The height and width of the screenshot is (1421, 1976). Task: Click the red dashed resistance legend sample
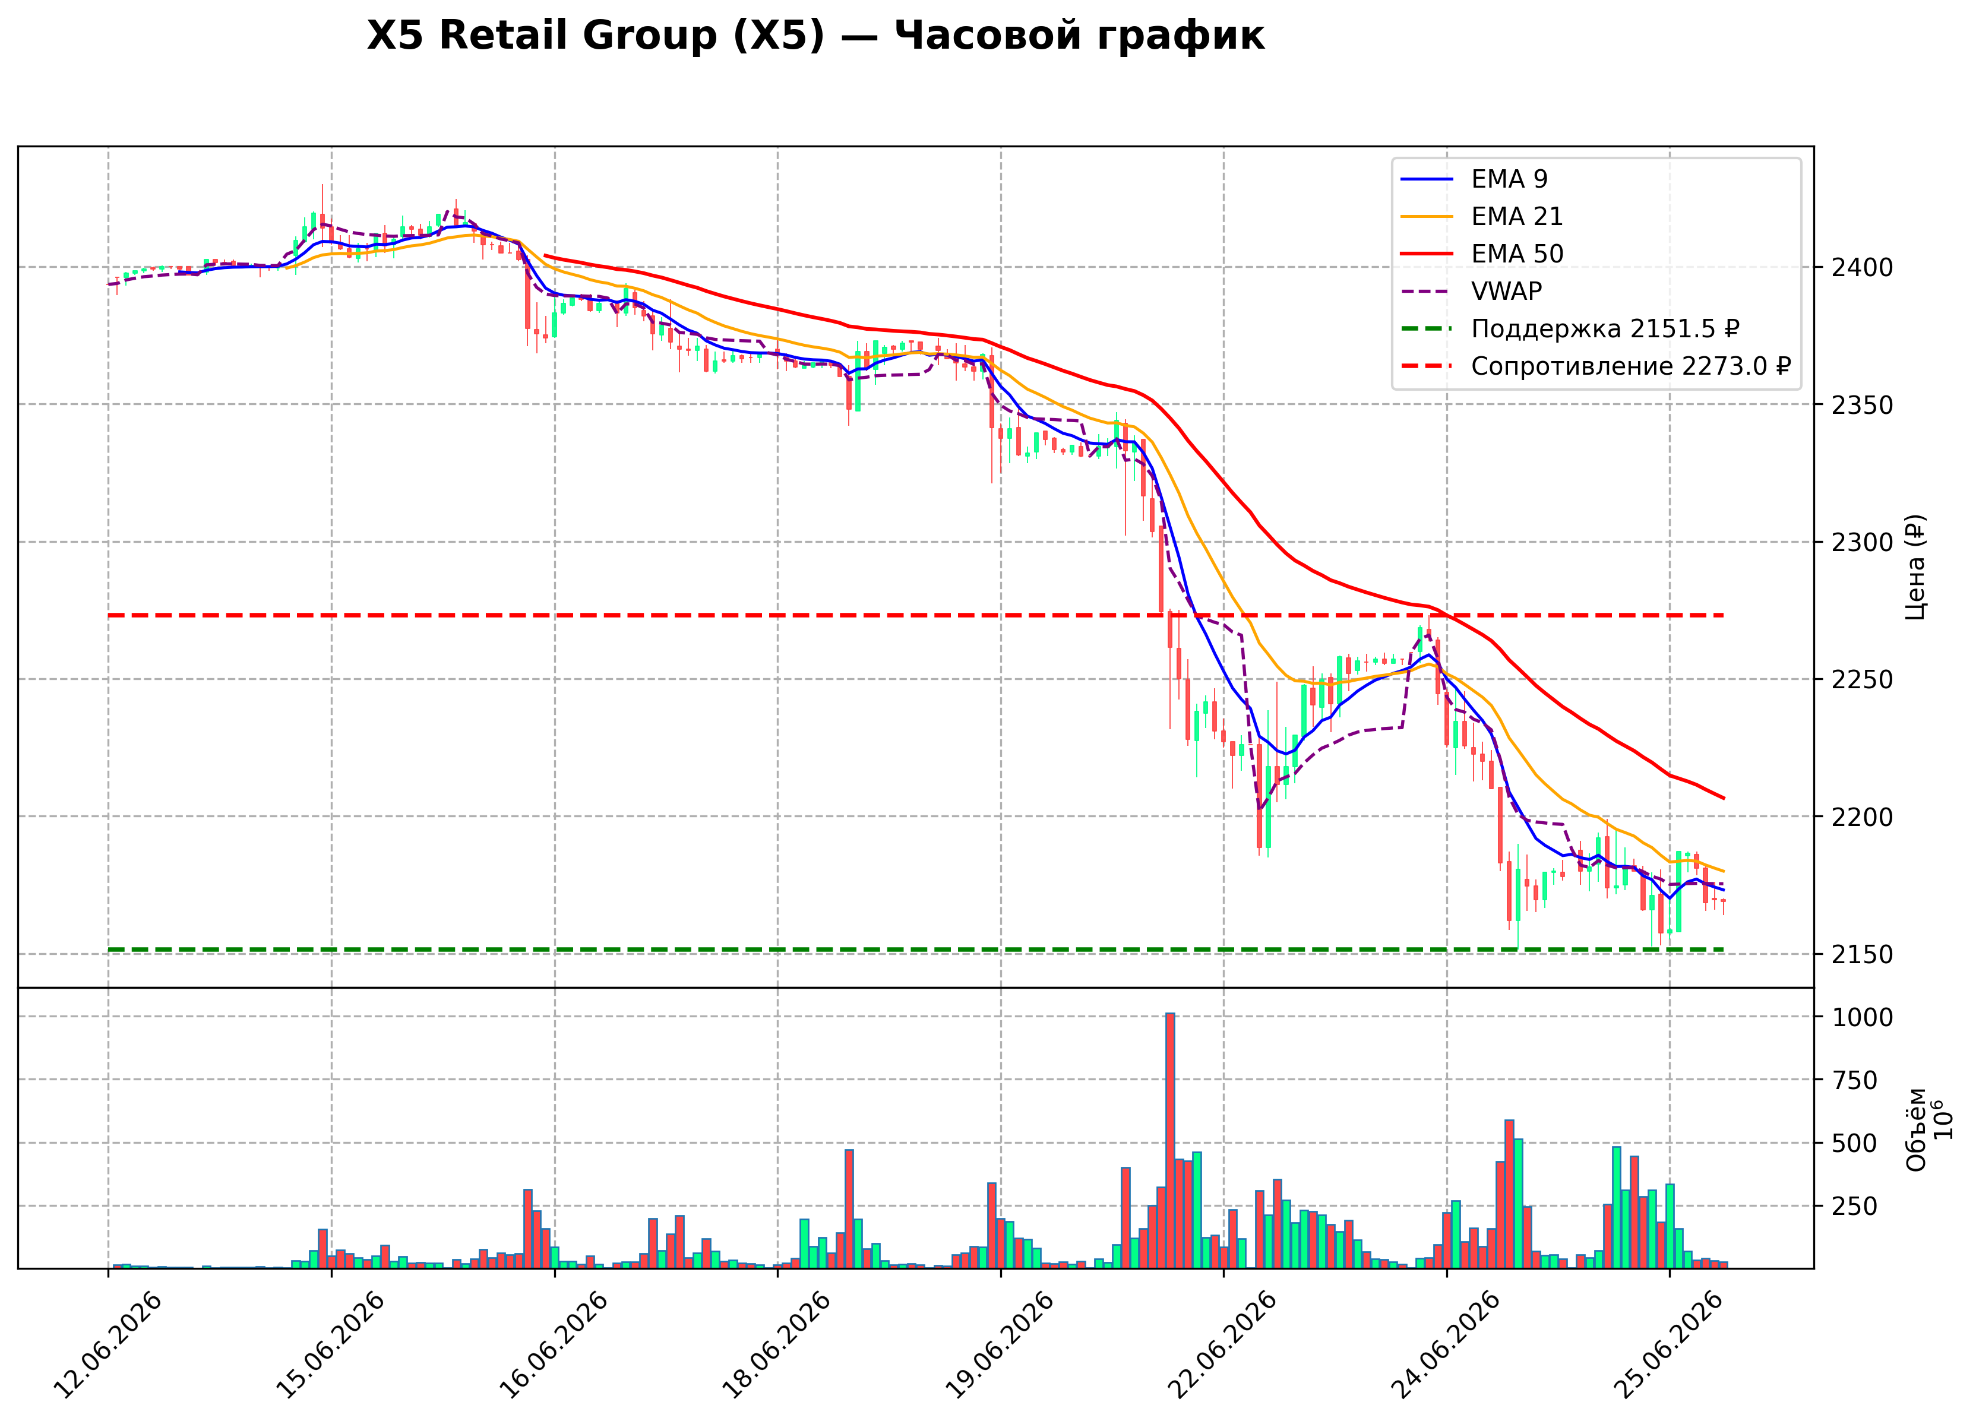click(1426, 366)
